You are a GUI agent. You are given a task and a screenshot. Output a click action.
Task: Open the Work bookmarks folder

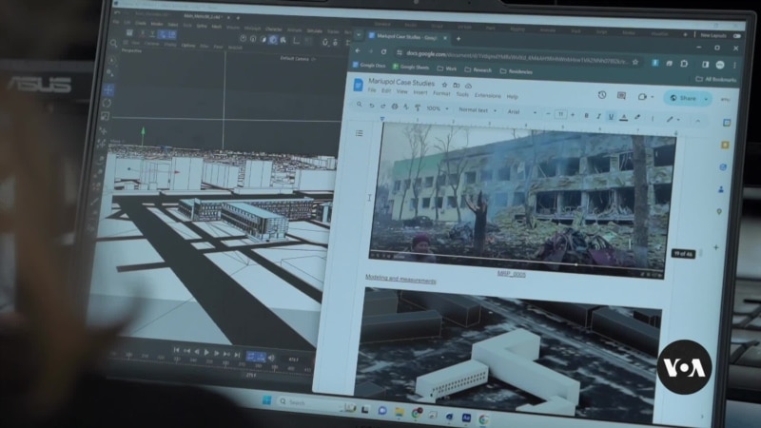click(x=447, y=68)
